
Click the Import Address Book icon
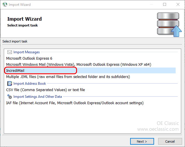coord(10,84)
